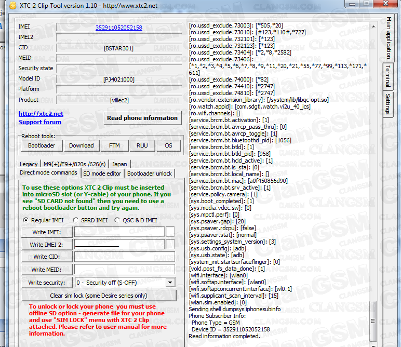Go to the Bootloader unlock tab
401x347 pixels.
(150, 173)
